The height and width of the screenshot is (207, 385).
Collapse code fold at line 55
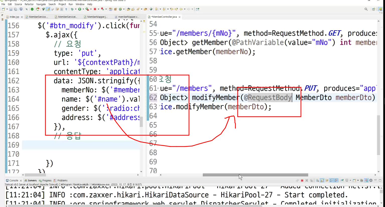pos(158,33)
